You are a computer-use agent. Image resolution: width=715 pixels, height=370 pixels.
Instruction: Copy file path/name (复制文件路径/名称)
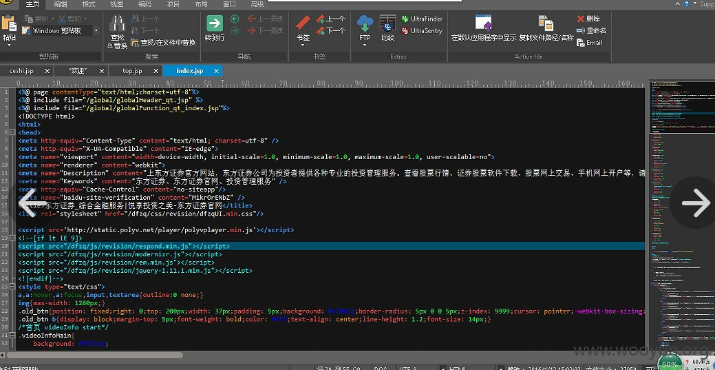pyautogui.click(x=546, y=28)
